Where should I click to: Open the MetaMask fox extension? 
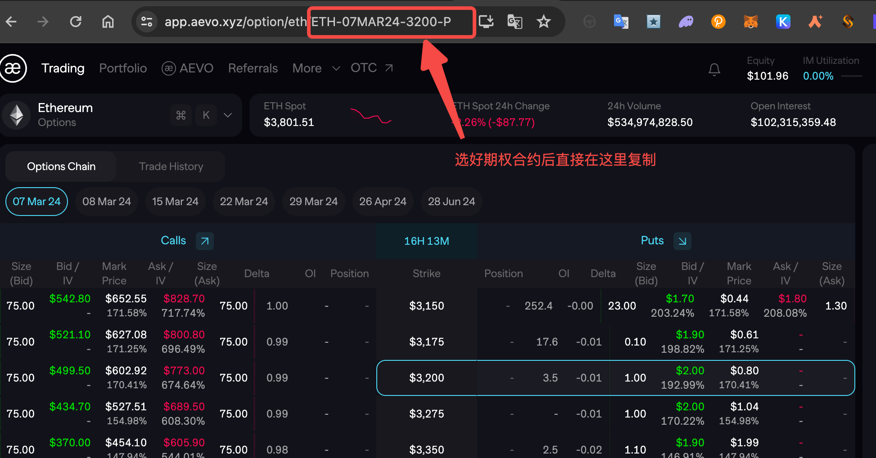[751, 22]
